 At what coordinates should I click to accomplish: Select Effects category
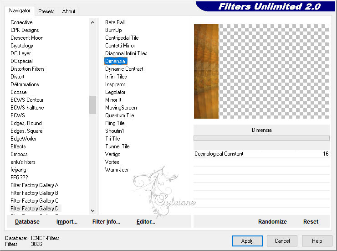click(18, 146)
